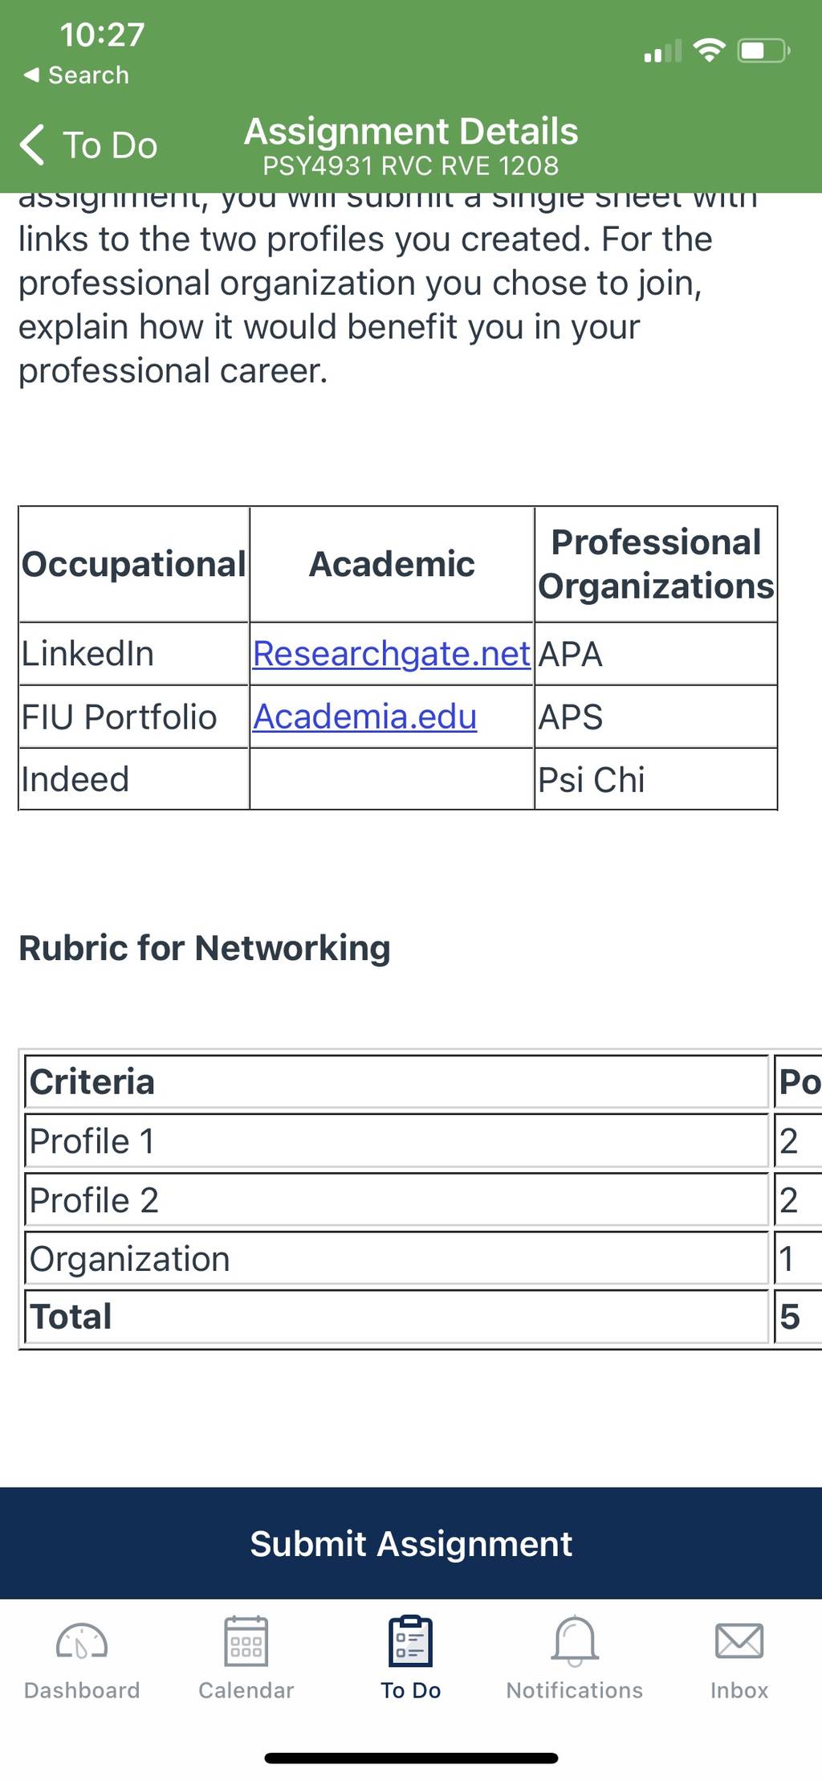Tap the Assignment Details title
Viewport: 822px width, 1781px height.
coord(411,131)
